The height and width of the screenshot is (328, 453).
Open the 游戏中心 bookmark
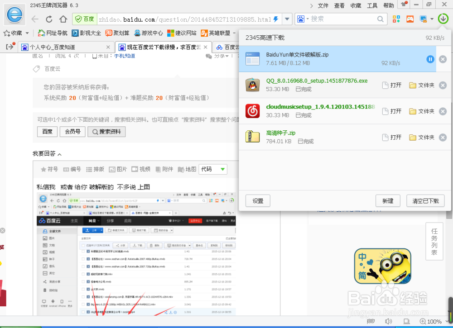(x=149, y=33)
